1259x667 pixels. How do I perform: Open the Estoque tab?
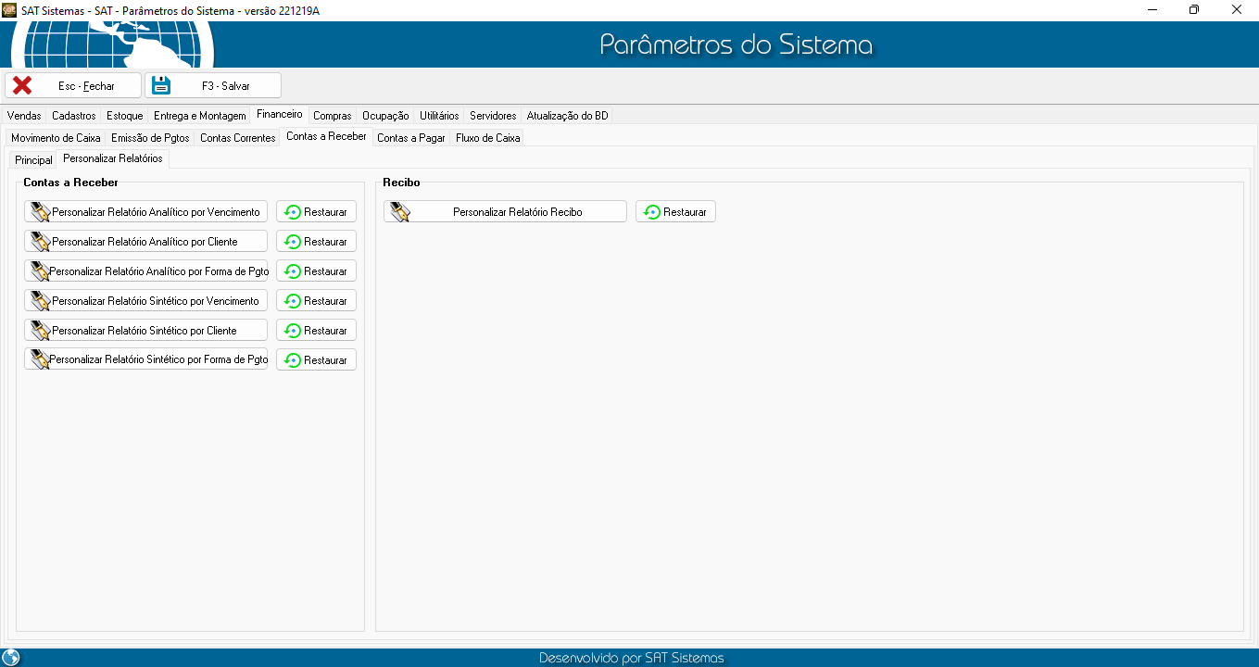pos(124,116)
